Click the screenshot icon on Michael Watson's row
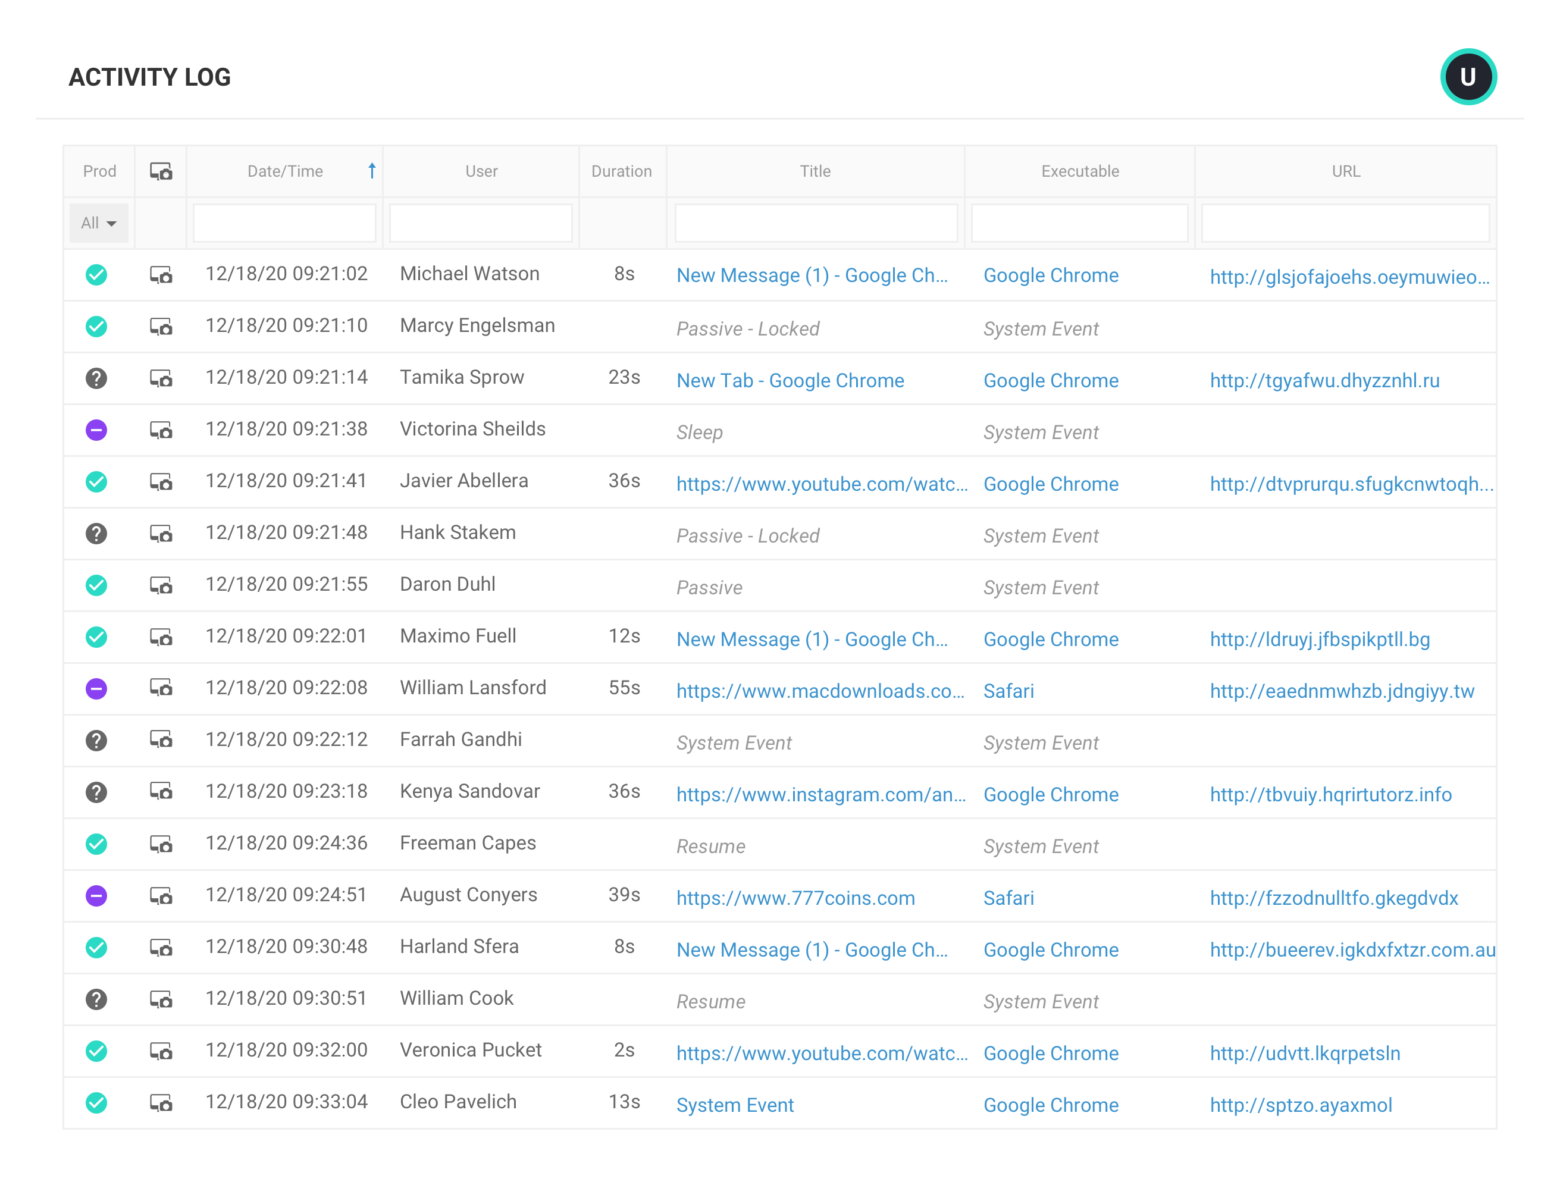 point(161,275)
